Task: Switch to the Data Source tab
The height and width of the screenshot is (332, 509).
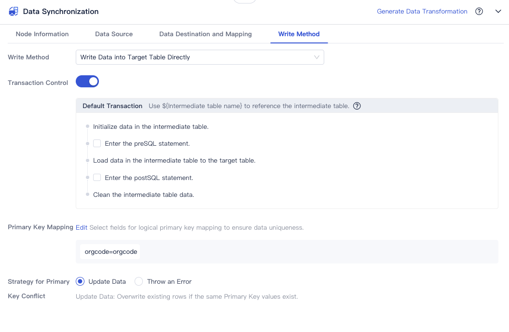Action: 114,34
